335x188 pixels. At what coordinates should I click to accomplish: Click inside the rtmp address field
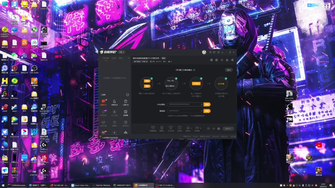(185, 104)
